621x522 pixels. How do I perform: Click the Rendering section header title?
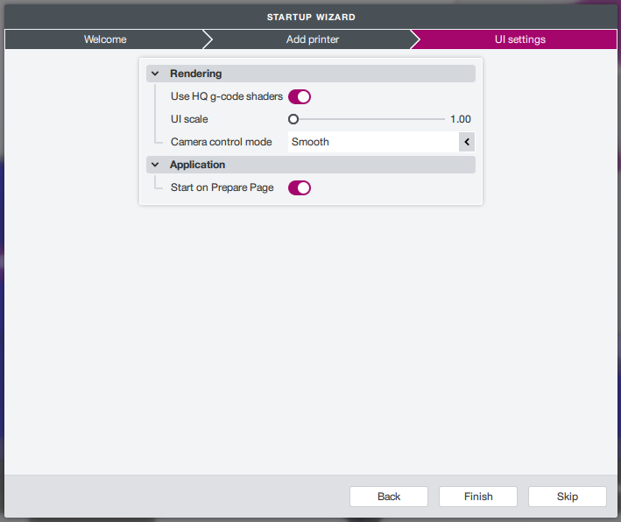tap(196, 74)
